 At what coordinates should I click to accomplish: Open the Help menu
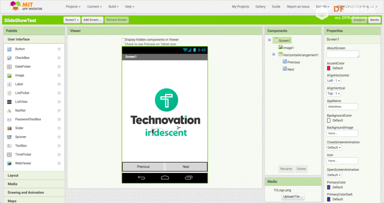[x=130, y=7]
